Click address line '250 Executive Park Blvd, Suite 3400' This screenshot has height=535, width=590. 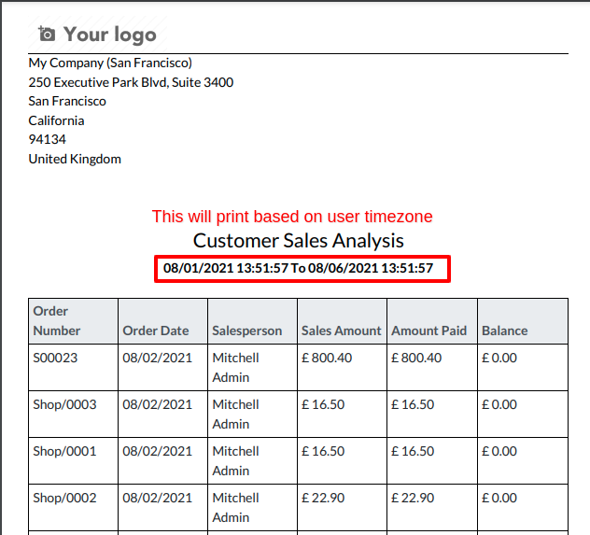click(131, 82)
